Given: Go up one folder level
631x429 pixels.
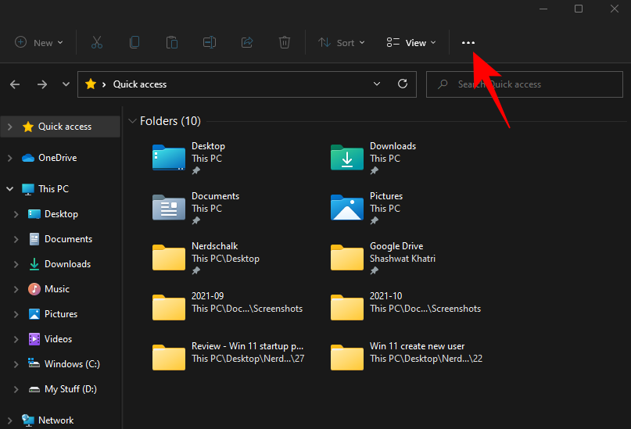Looking at the screenshot, I should (x=66, y=84).
